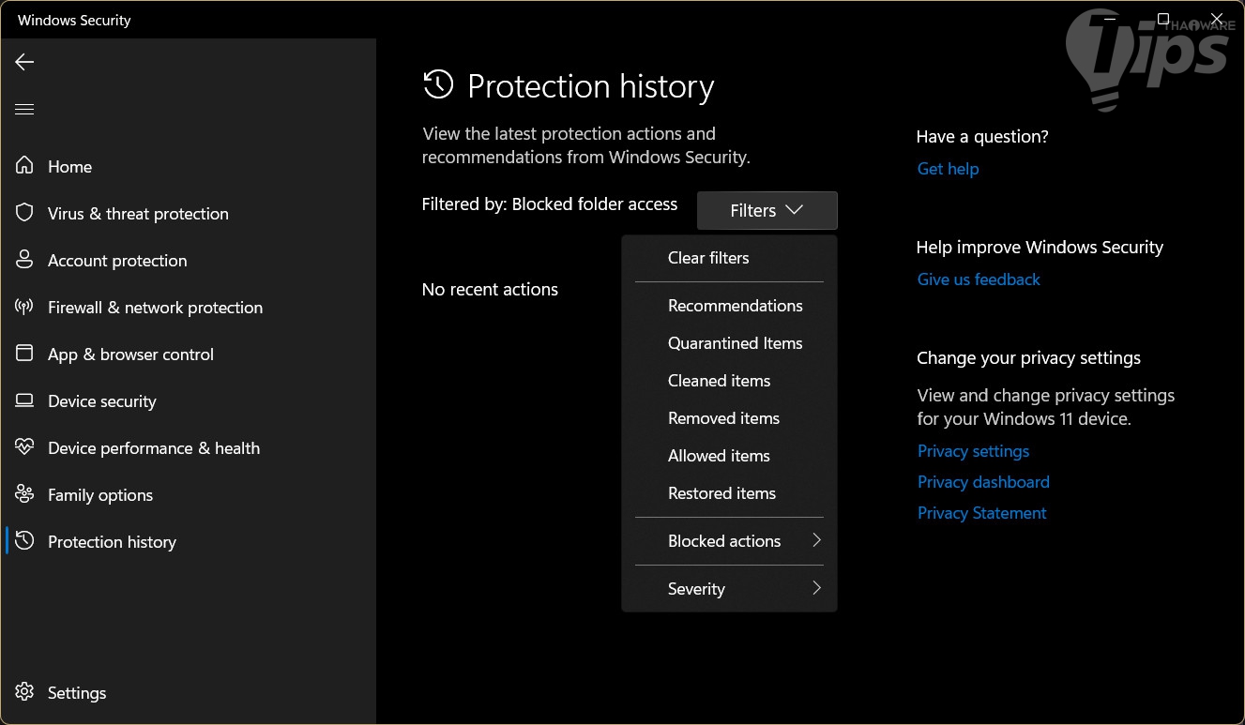Expand the Blocked actions submenu arrow
The image size is (1245, 725).
816,540
